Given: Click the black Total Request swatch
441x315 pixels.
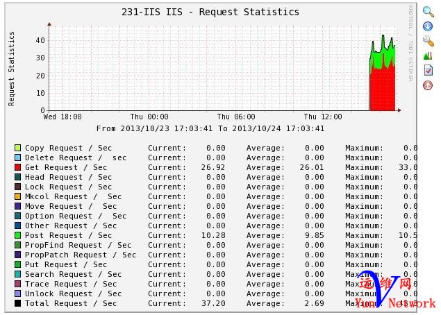Looking at the screenshot, I should coord(18,303).
